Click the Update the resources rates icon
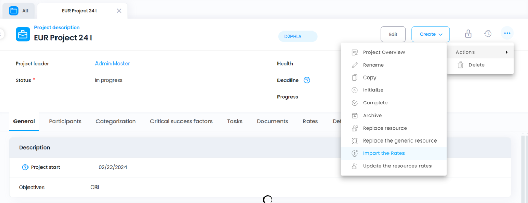The image size is (528, 203). point(354,166)
